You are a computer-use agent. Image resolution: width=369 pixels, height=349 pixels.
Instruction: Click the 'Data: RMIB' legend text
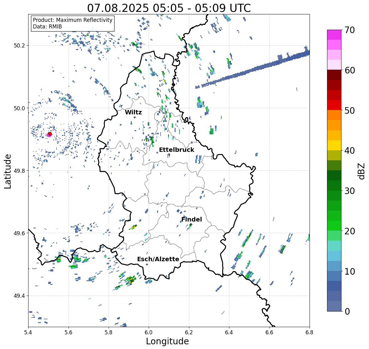pos(47,27)
